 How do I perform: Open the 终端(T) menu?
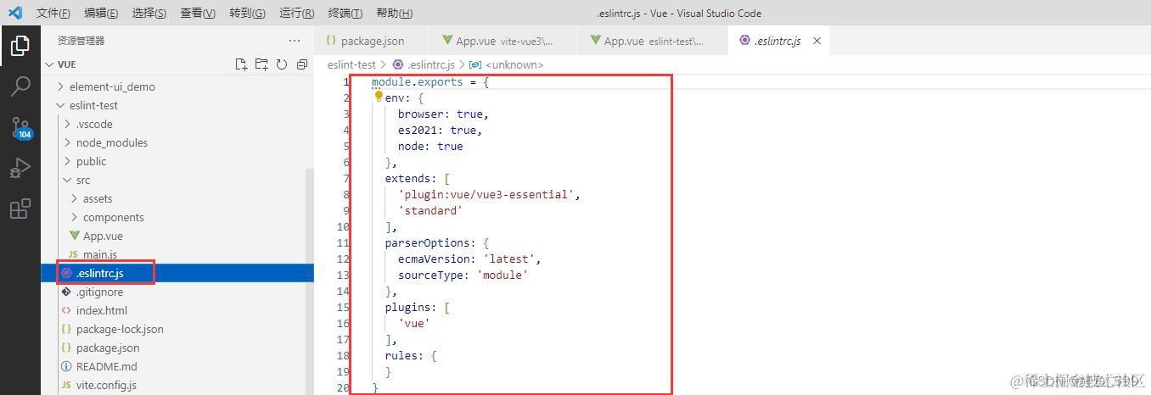pyautogui.click(x=345, y=14)
